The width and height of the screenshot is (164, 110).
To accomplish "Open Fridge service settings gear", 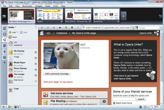I will coord(36,58).
